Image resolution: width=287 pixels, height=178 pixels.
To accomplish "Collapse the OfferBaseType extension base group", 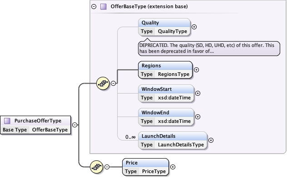I will point(94,7).
